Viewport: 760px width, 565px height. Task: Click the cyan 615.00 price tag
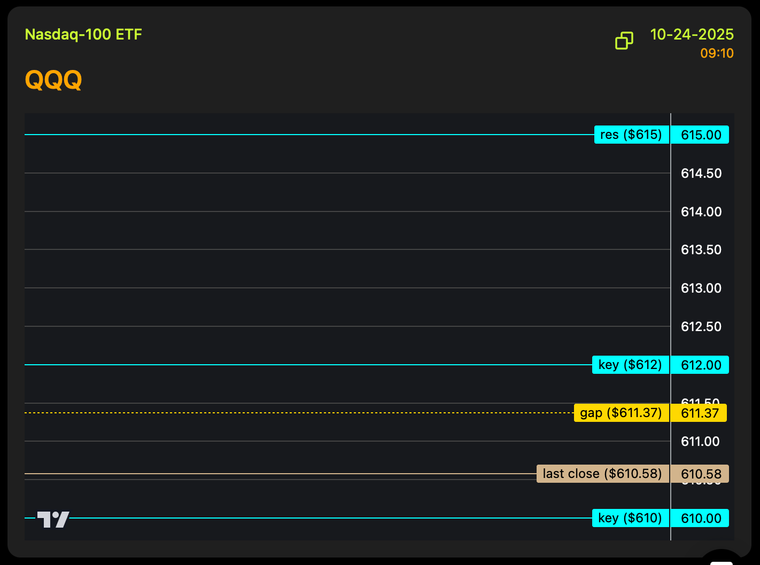[700, 135]
